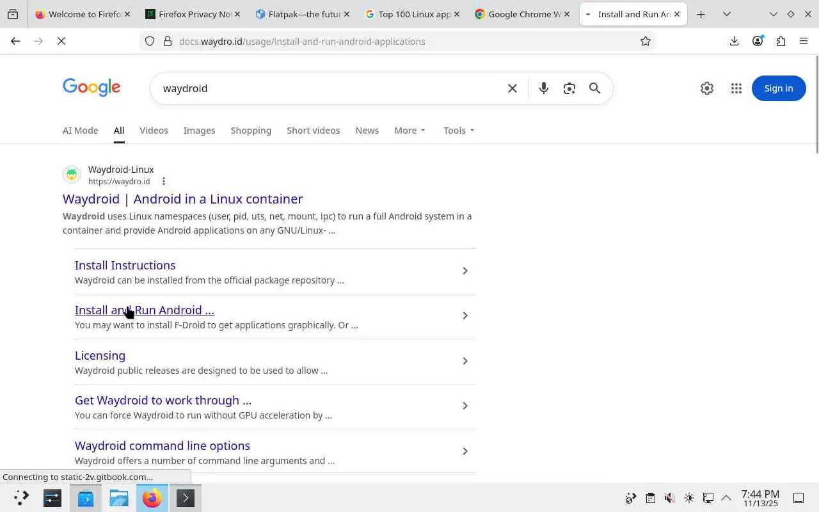Open the Firefox account menu

tap(758, 41)
